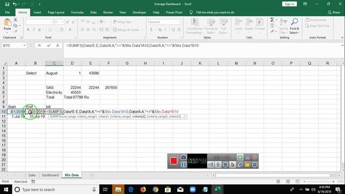
Task: Open the File menu
Action: tap(7, 12)
